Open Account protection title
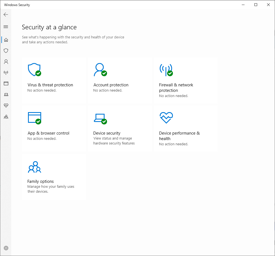The height and width of the screenshot is (256, 275). [x=111, y=85]
